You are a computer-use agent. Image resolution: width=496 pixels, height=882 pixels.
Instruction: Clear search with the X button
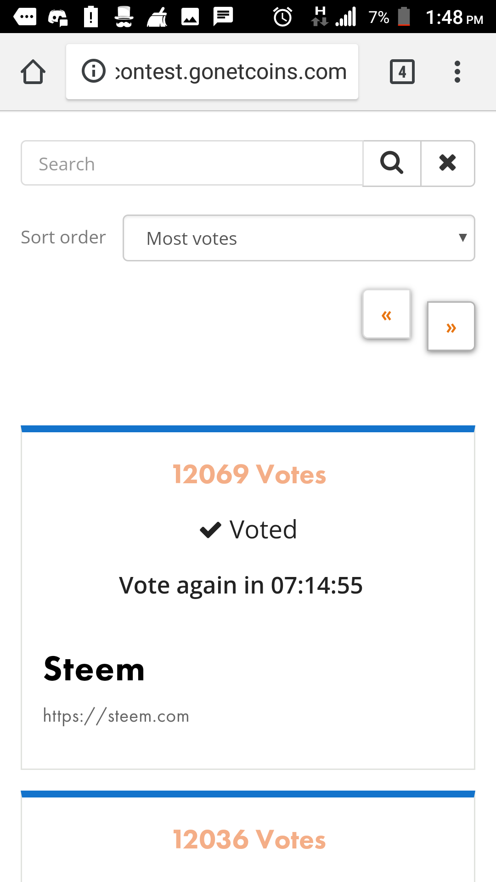coord(448,163)
